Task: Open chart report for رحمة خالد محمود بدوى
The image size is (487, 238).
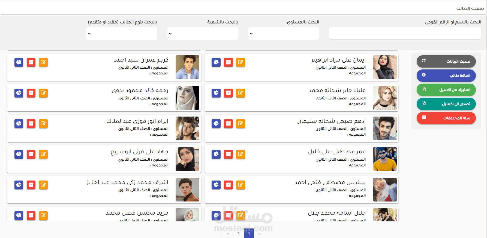Action: [x=19, y=93]
